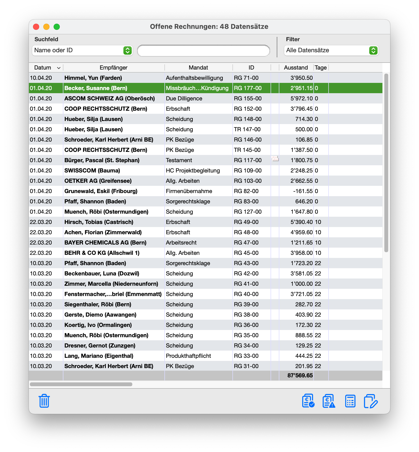Click ID 'RG 83-00' of Pfaff, Shannon

[246, 201]
